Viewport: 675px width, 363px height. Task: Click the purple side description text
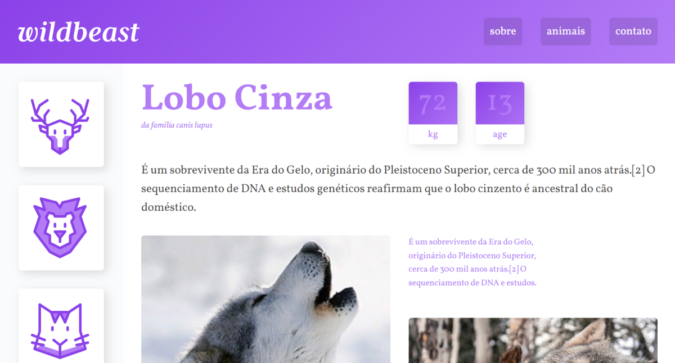(x=472, y=262)
